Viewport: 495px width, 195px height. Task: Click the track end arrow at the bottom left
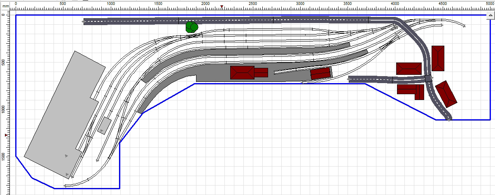(65, 186)
